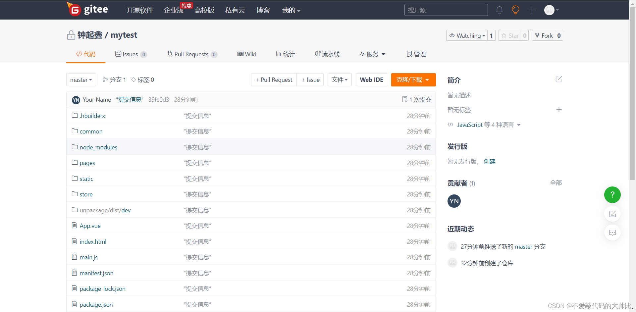Click the commit count icon 1 次提交
636x312 pixels.
point(416,99)
